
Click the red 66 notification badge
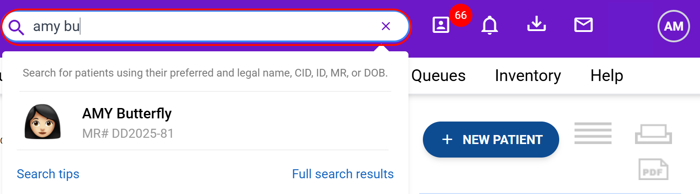point(460,16)
